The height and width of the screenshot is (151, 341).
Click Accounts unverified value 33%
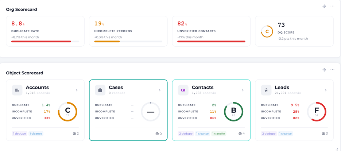point(47,118)
